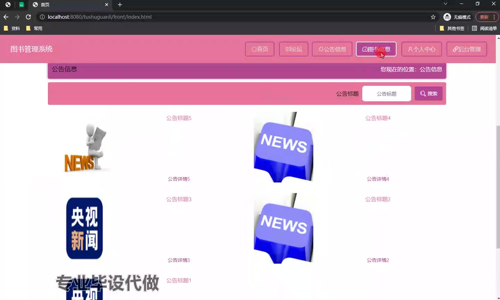Click 央视新闻 thumbnail for 公告标题3

point(85,228)
